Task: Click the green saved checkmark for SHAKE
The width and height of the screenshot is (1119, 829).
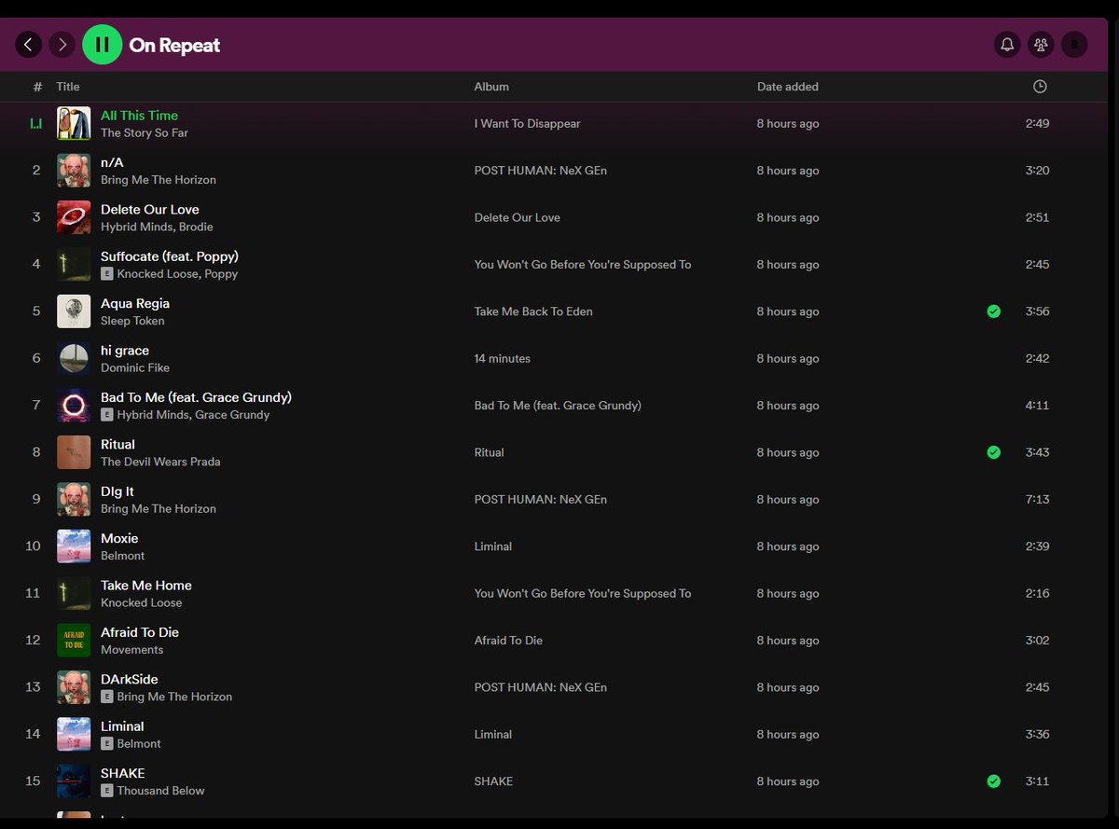Action: click(x=994, y=781)
